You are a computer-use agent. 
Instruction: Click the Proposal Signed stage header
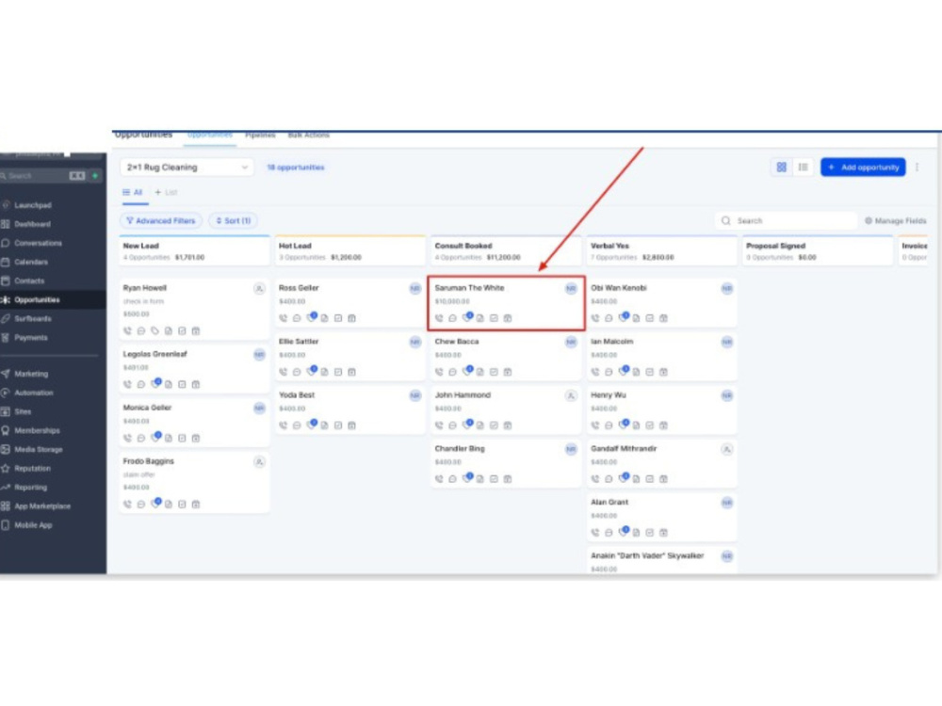(817, 251)
